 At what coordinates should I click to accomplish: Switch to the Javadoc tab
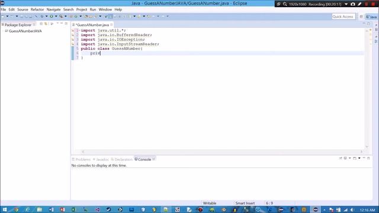[101, 159]
